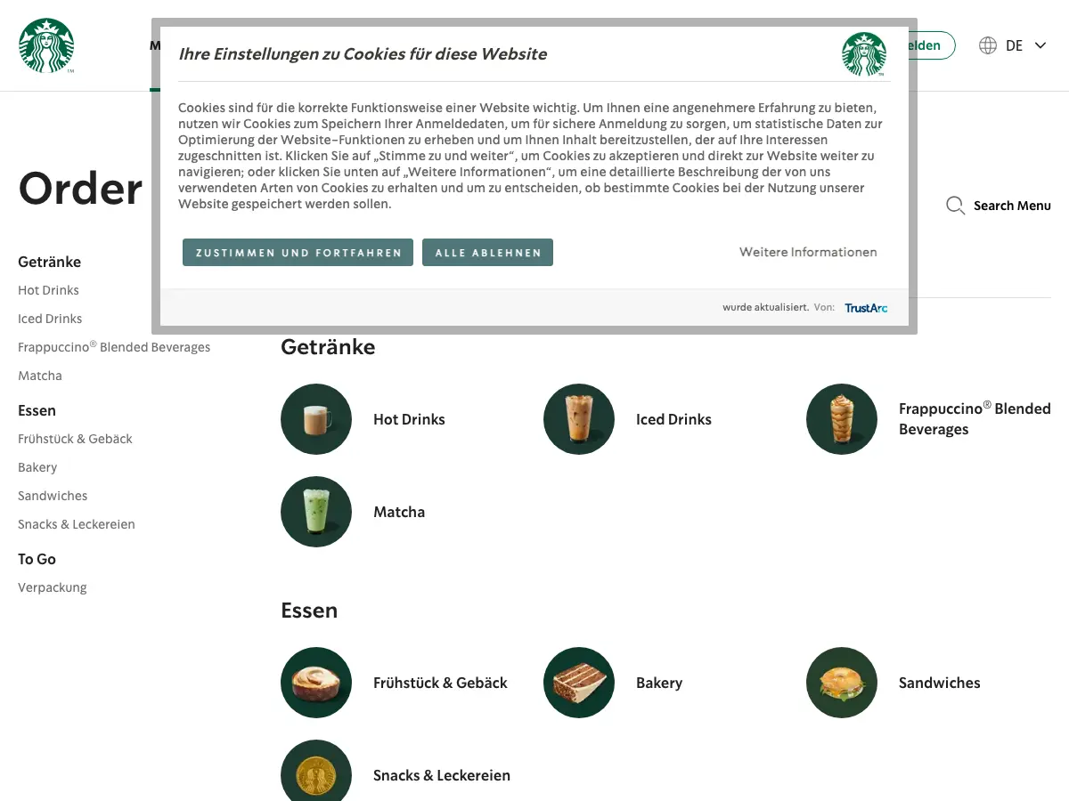The image size is (1069, 801).
Task: Click Starbucks logo inside cookie dialog
Action: [864, 54]
